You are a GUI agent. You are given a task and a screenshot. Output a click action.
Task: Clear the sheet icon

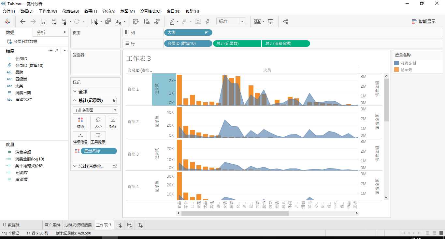point(118,22)
